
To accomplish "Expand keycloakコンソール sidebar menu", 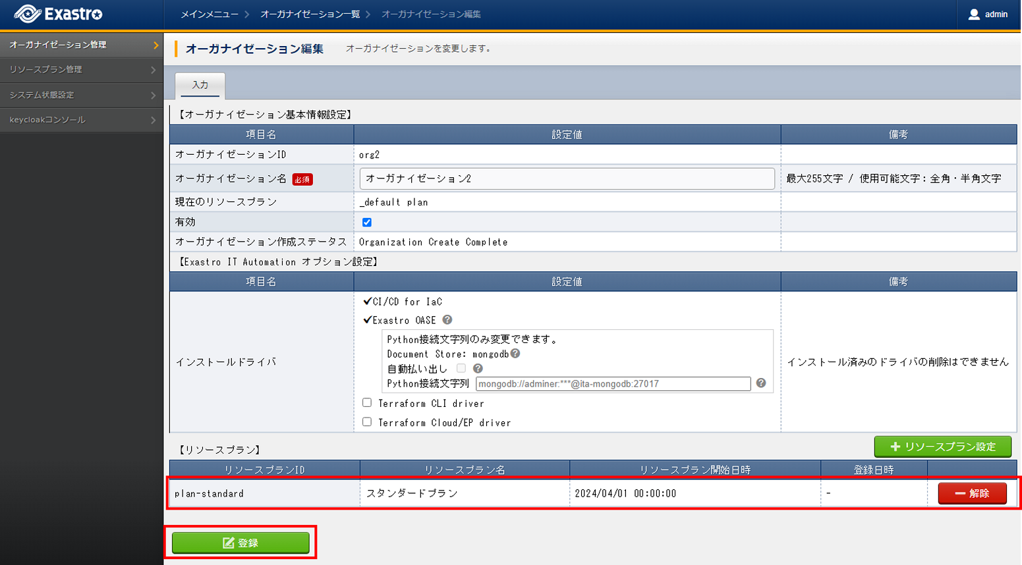I will (x=81, y=120).
